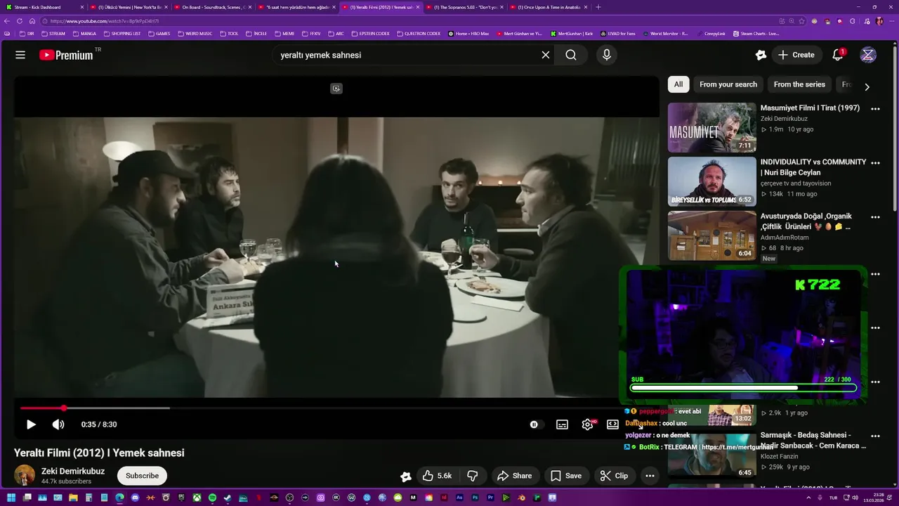Switch to 'Once Upon A Time in Anatolia' tab

coord(549,7)
